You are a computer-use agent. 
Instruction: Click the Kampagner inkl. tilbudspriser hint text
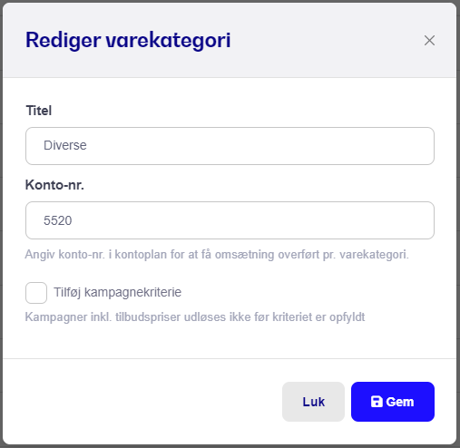[195, 317]
